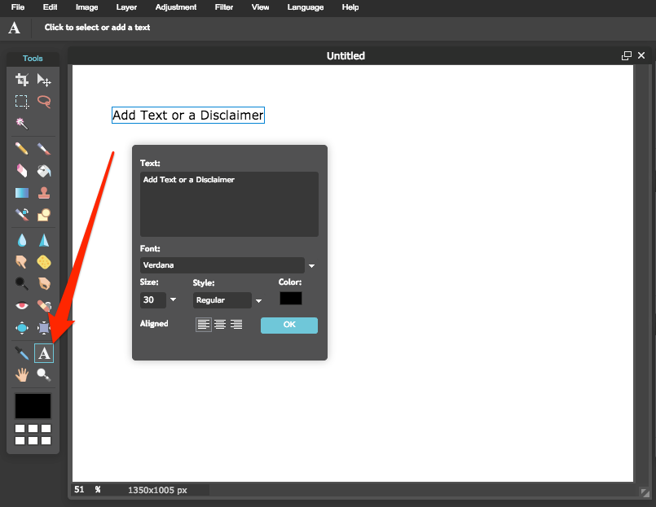Select the Spot Heal bandage tool
Screen dimensions: 656x507
pos(44,306)
